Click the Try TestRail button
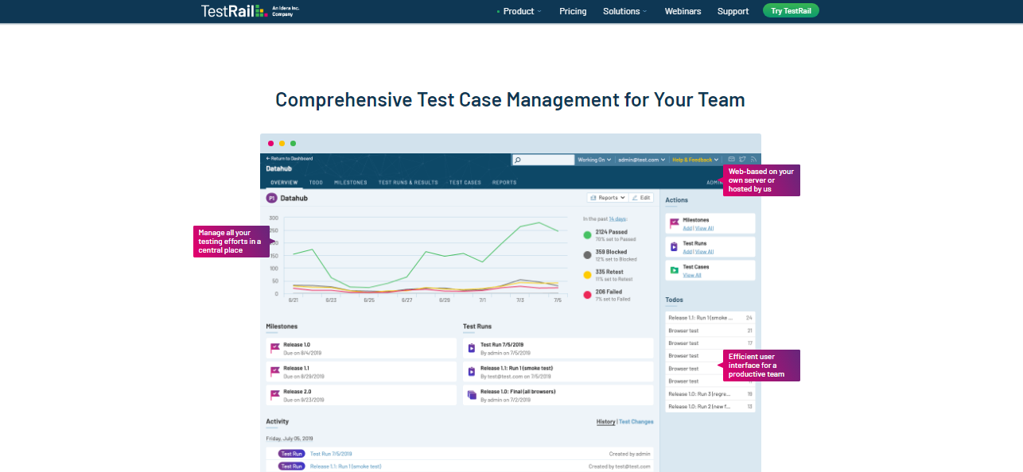Image resolution: width=1023 pixels, height=472 pixels. tap(791, 11)
